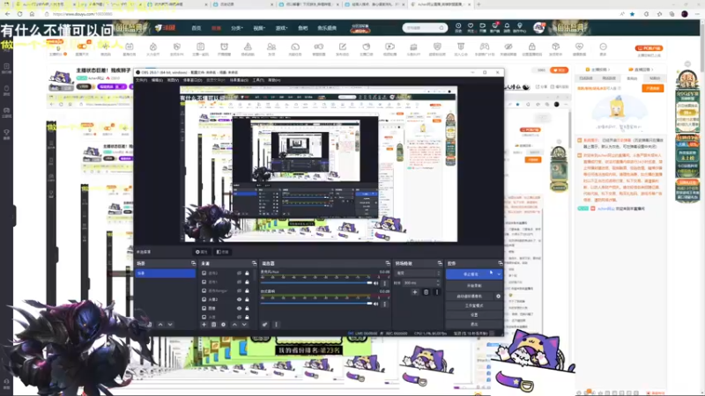Delete scene transition with trash icon

427,292
